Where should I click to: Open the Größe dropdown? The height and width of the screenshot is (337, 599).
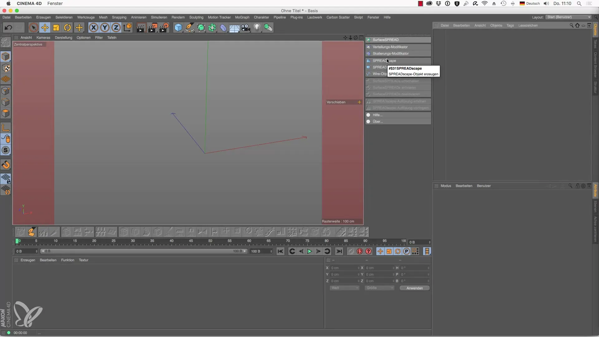click(x=379, y=288)
